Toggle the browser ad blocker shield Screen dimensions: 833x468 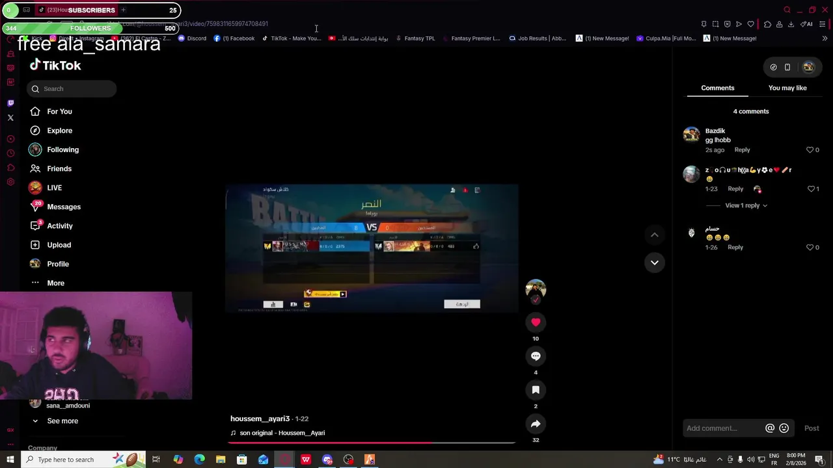tap(727, 24)
